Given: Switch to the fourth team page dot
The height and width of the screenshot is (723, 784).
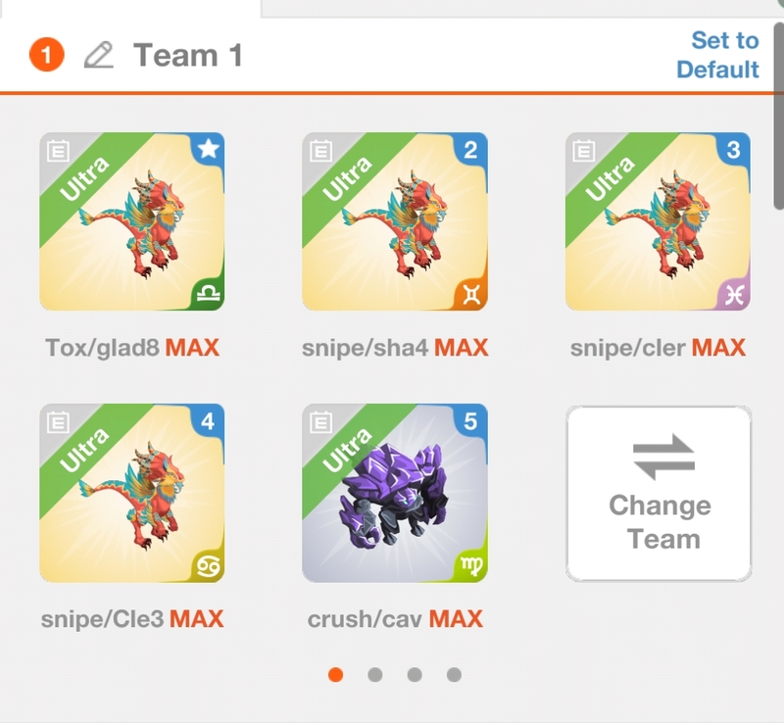Looking at the screenshot, I should pyautogui.click(x=454, y=675).
